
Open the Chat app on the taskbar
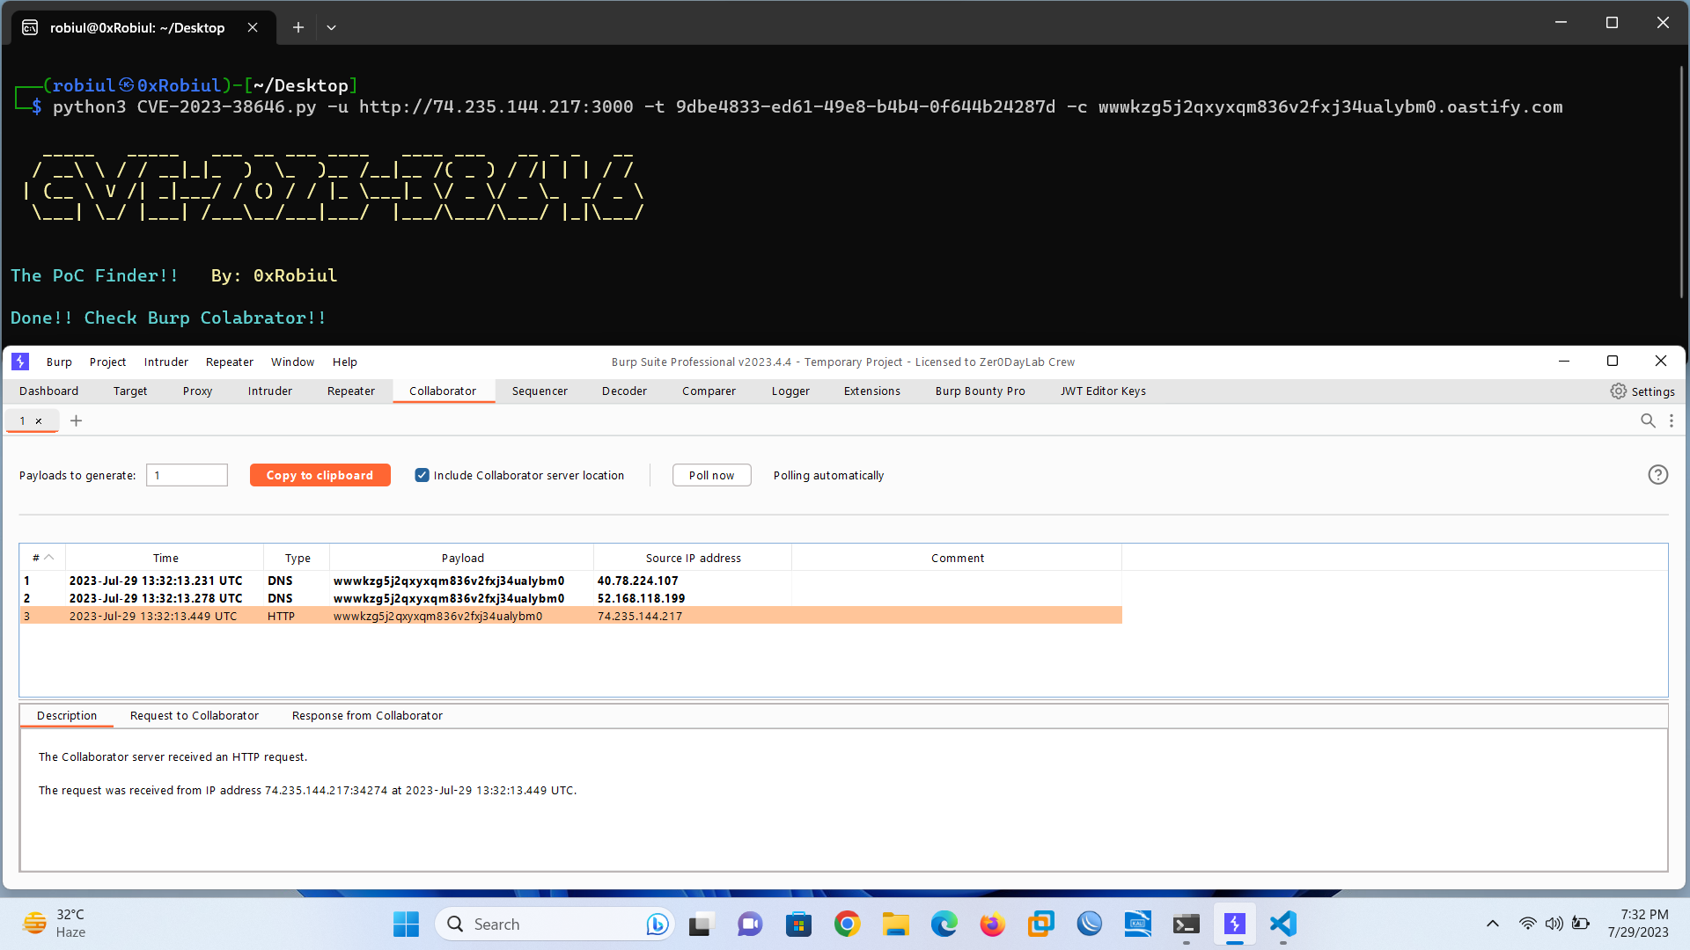click(x=750, y=924)
